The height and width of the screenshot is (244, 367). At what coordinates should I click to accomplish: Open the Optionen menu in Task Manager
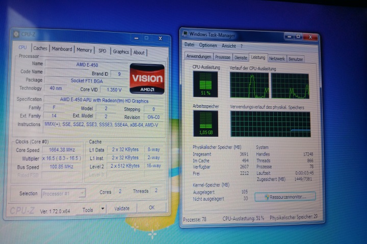(x=208, y=45)
